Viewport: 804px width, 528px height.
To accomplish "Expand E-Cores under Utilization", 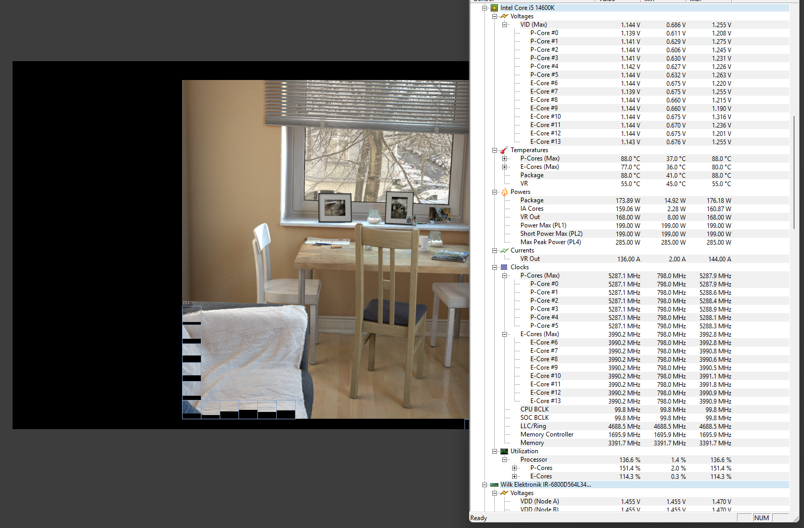I will point(515,476).
